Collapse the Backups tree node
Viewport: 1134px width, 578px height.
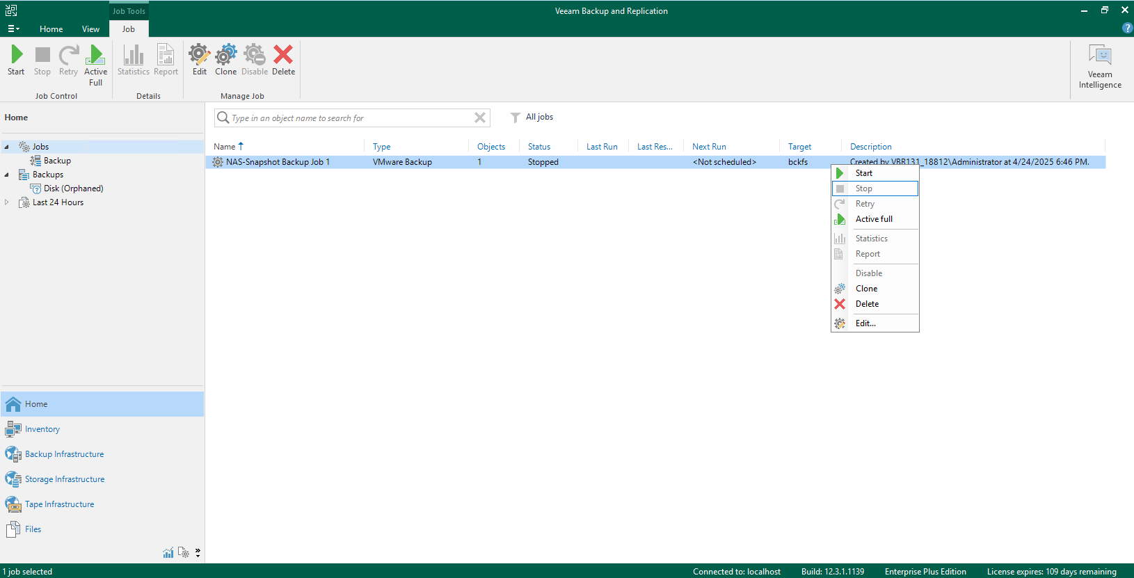(7, 175)
